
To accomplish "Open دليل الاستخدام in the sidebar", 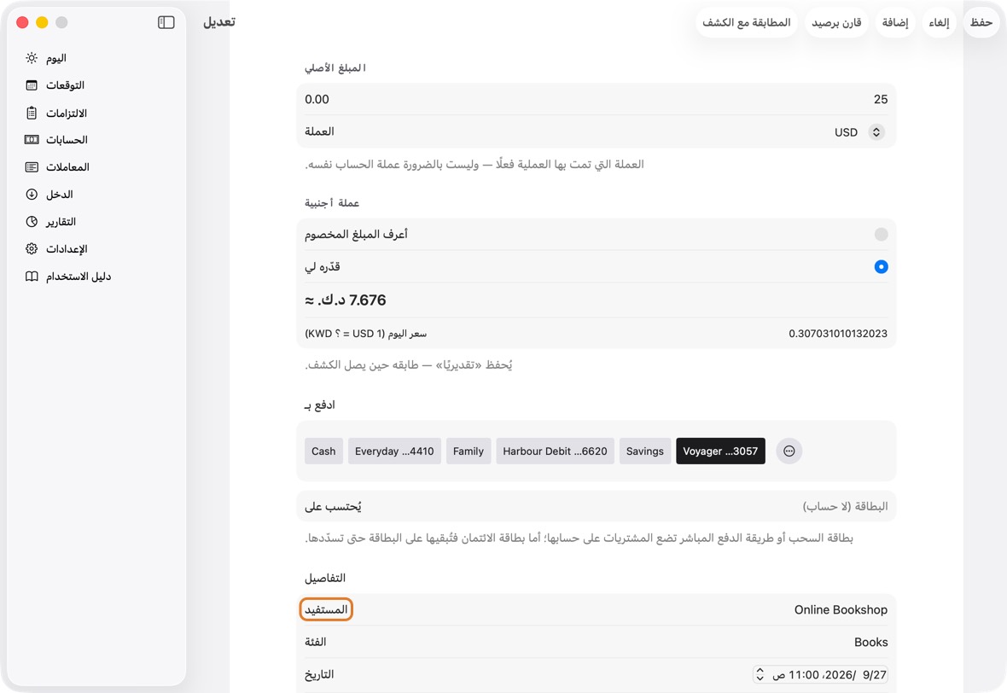I will click(96, 277).
